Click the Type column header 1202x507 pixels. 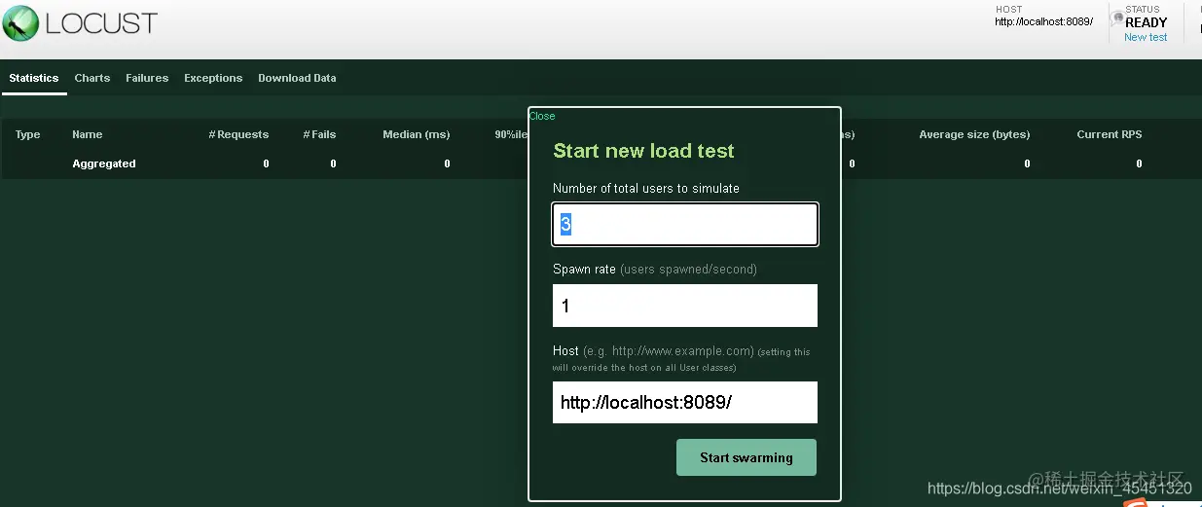28,134
